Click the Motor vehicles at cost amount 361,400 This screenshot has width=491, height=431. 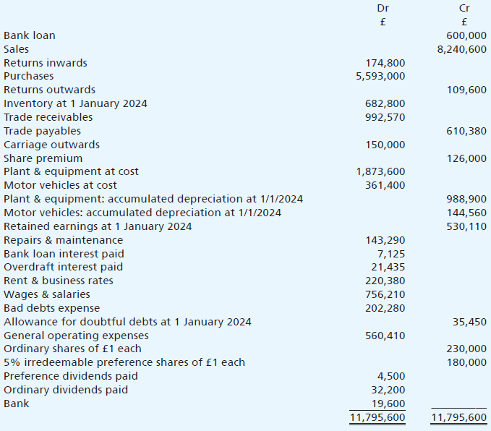pyautogui.click(x=385, y=185)
